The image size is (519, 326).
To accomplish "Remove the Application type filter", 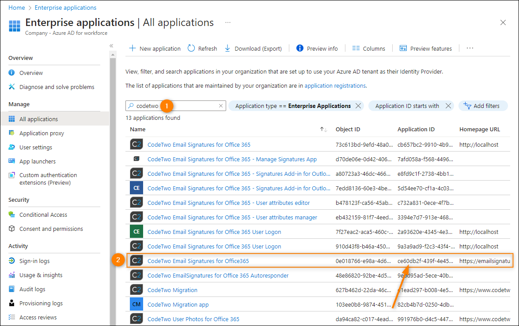I will pos(358,106).
